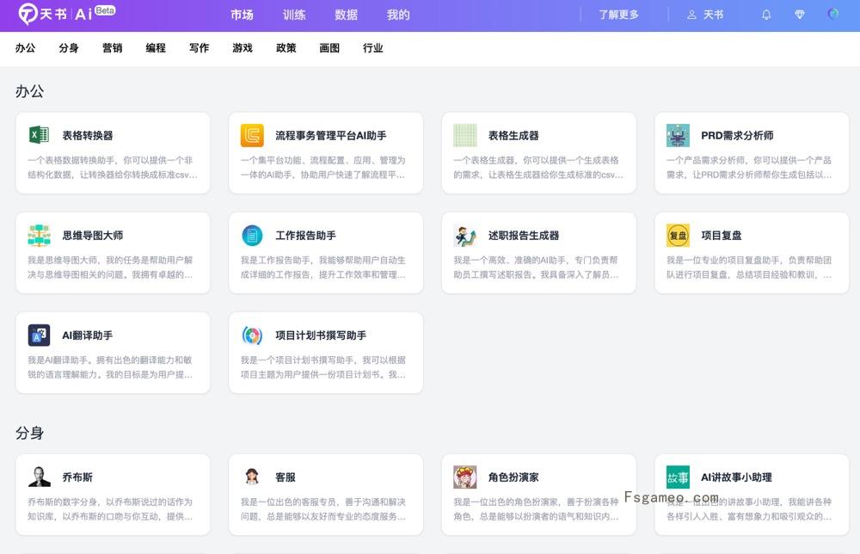Click the 办公 section heading
The width and height of the screenshot is (860, 554).
point(29,91)
